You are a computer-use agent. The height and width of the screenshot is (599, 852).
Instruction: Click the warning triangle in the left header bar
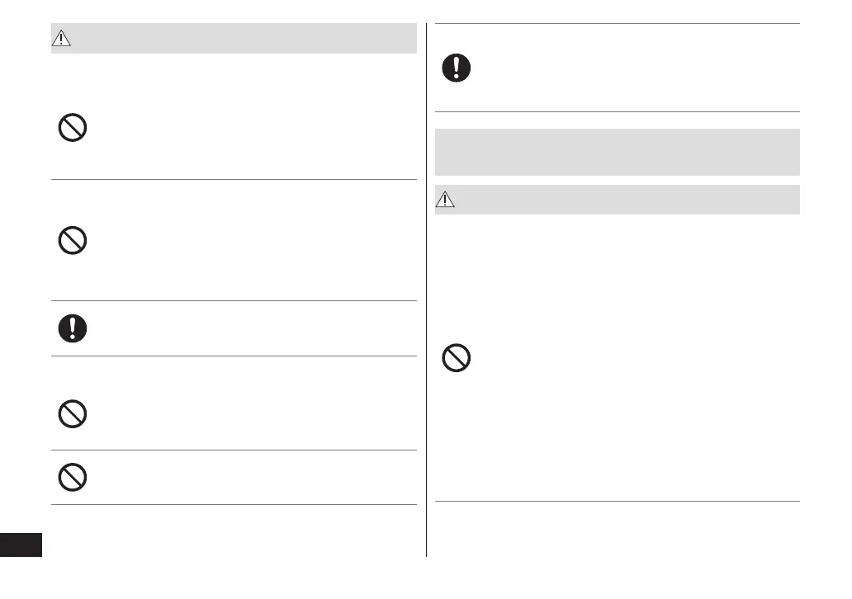pos(63,39)
